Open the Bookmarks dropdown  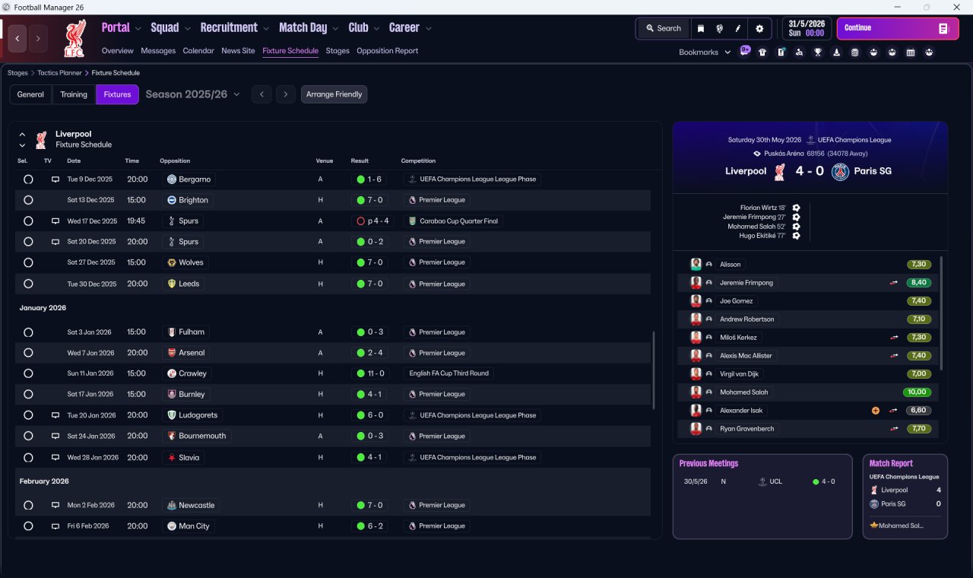[705, 52]
